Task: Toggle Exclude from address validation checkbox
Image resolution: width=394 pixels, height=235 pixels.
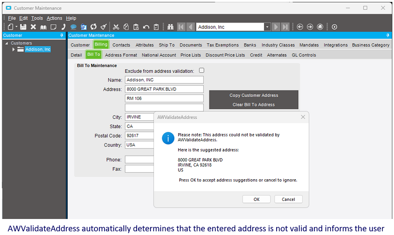Action: 202,70
